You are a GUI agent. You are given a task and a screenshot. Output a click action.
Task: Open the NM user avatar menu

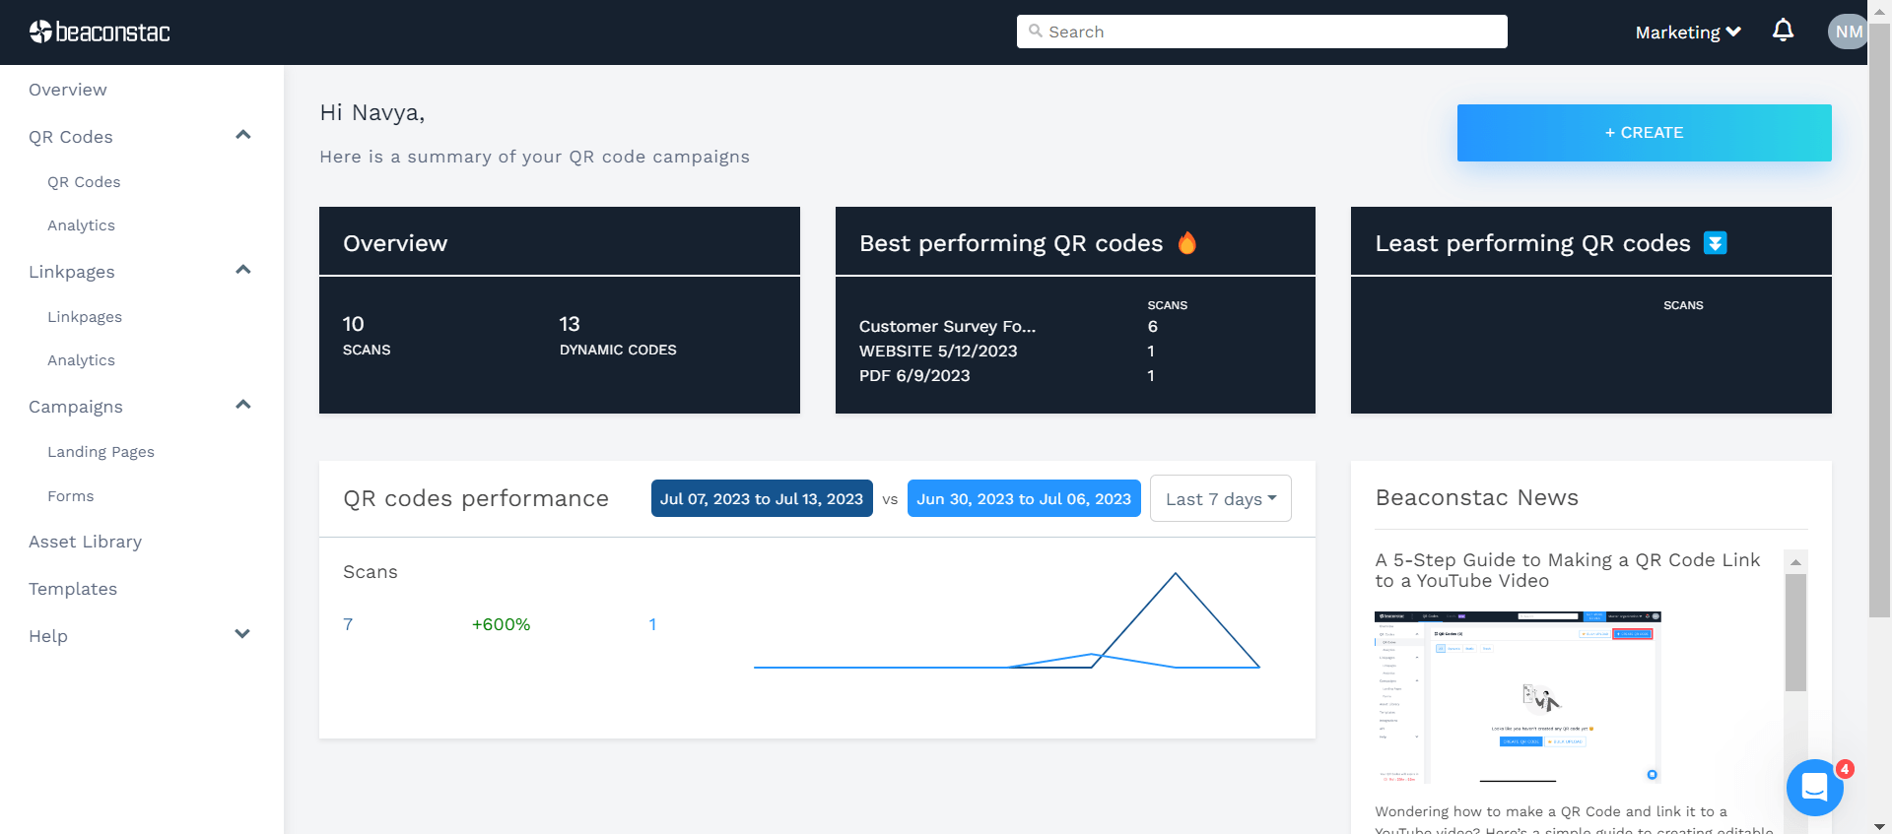click(1847, 32)
